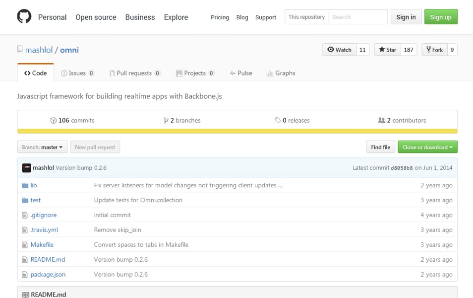Open the Branch: master dropdown
This screenshot has width=473, height=298.
[x=42, y=147]
